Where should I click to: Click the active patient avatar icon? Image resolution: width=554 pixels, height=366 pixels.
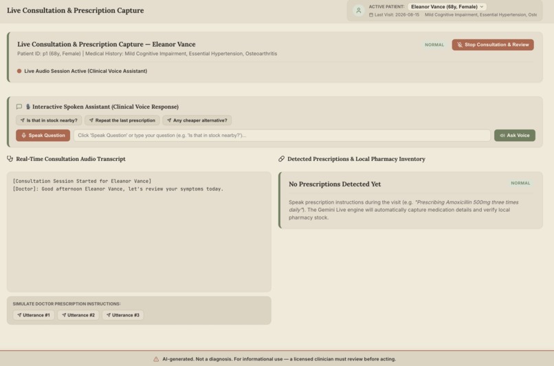[359, 10]
